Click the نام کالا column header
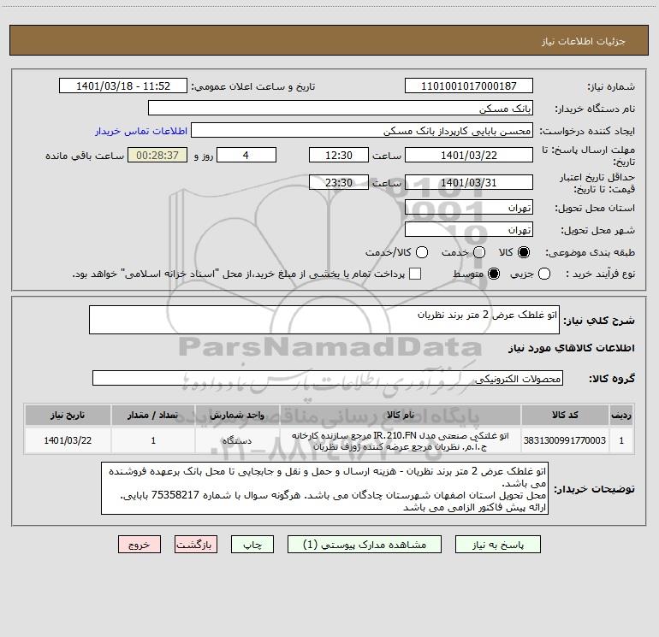 pyautogui.click(x=401, y=415)
